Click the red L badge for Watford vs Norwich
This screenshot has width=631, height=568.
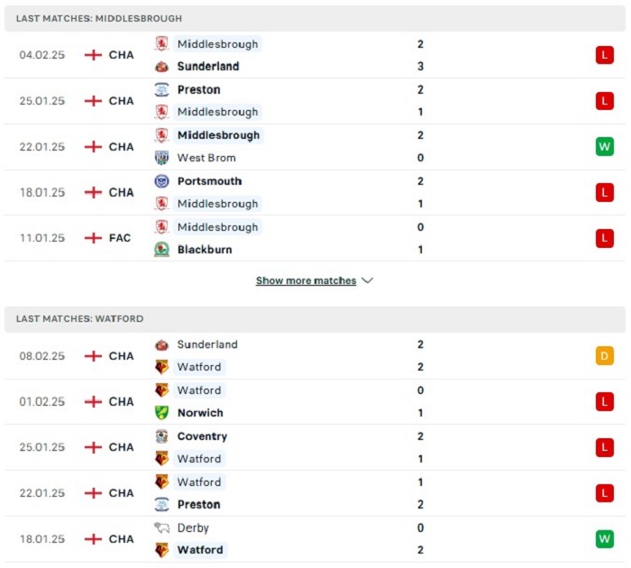[605, 401]
